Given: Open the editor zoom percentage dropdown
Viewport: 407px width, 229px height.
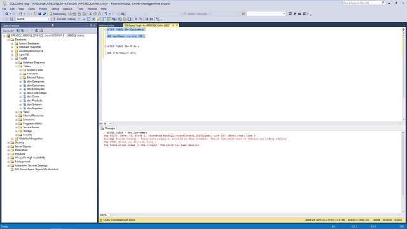Looking at the screenshot, I should pyautogui.click(x=109, y=123).
